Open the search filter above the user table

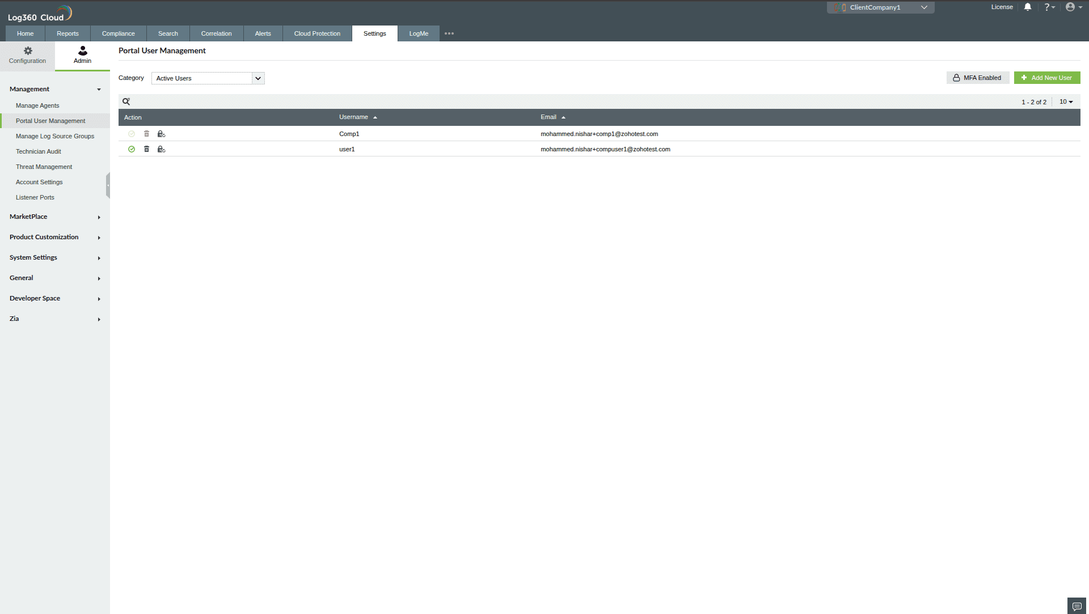click(x=126, y=101)
